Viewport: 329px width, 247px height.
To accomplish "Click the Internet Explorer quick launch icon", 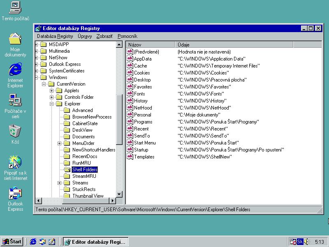I will click(x=33, y=242).
